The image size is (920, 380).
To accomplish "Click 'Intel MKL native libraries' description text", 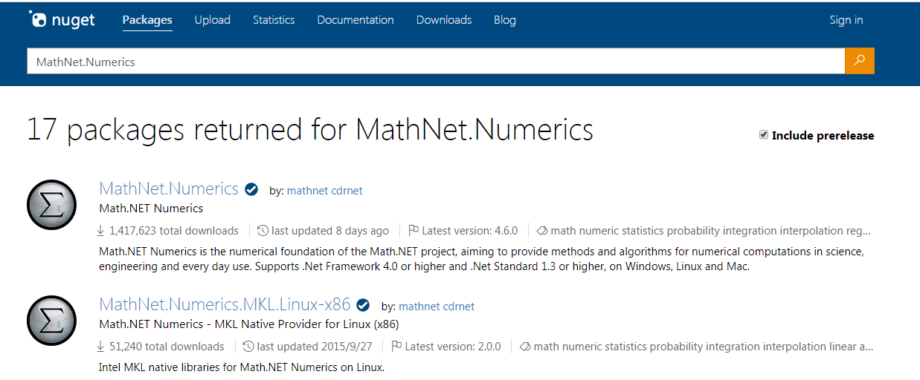I will pos(242,367).
